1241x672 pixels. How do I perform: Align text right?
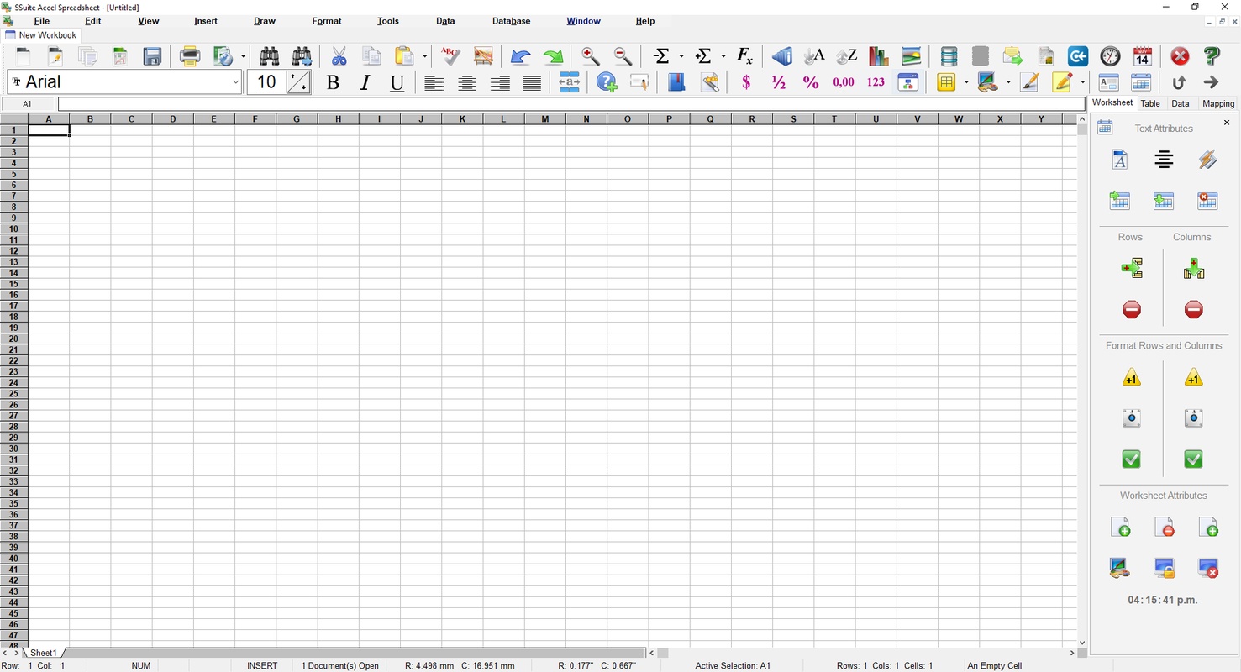tap(500, 82)
